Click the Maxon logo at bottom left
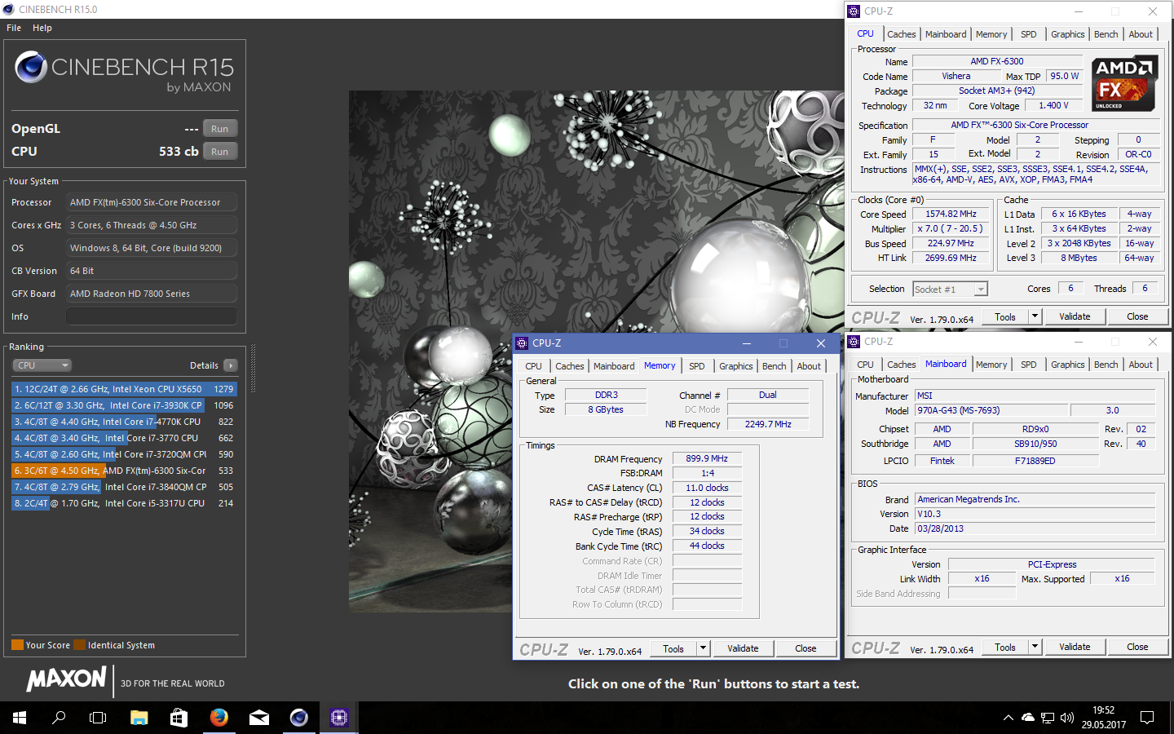The image size is (1174, 734). (67, 679)
